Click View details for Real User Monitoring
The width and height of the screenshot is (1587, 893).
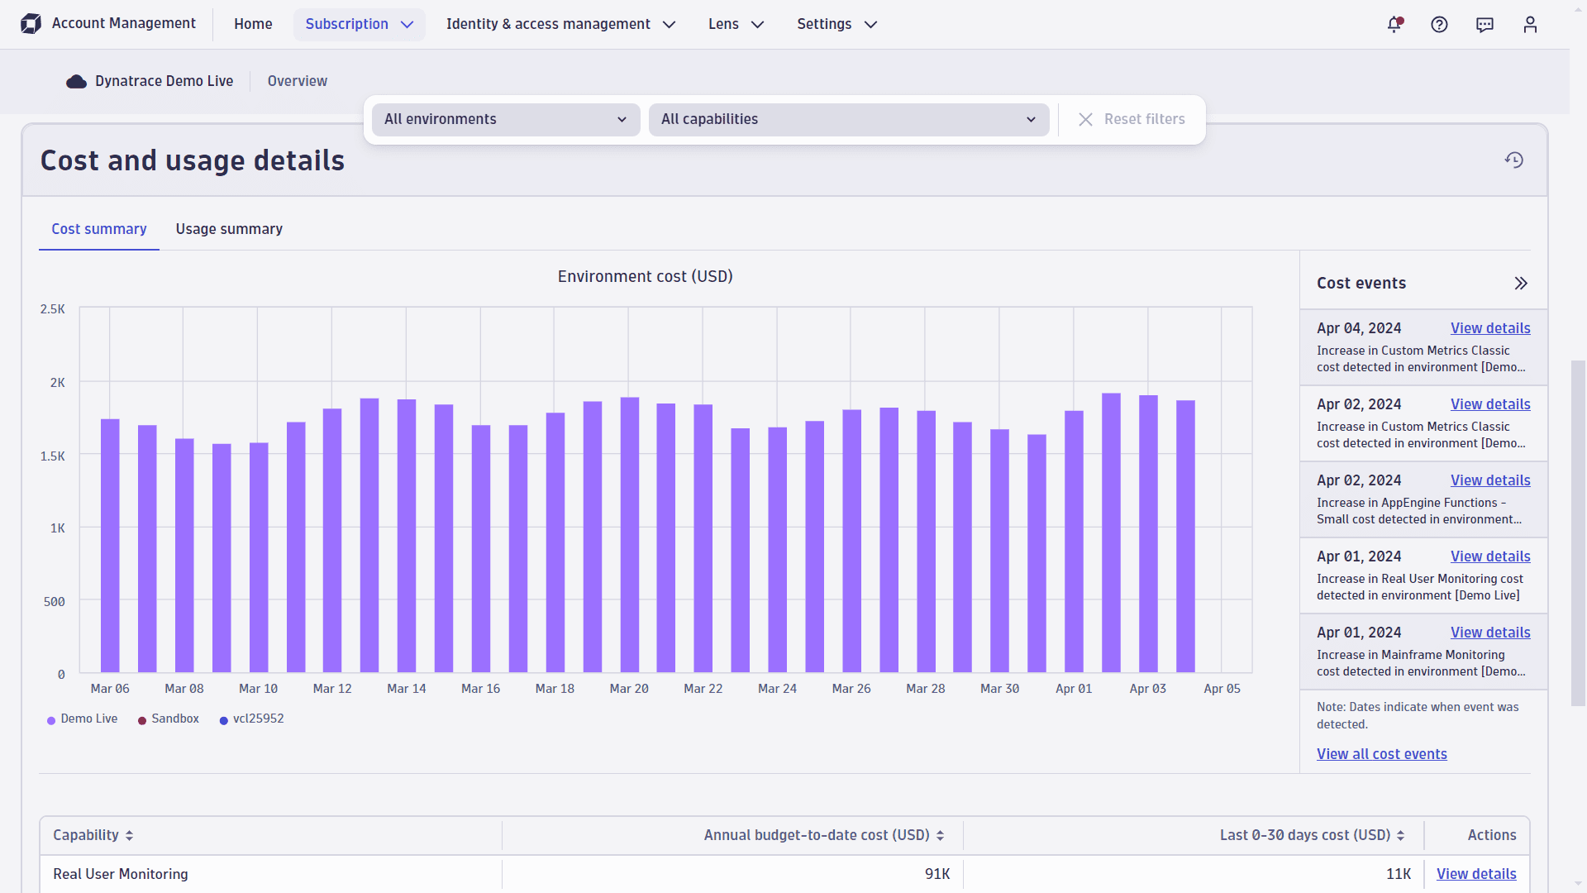[1477, 873]
